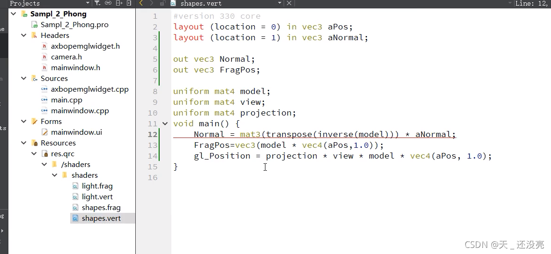Open shapes.frag shader
551x254 pixels.
coord(101,208)
